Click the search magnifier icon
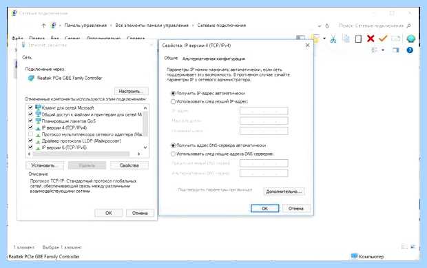Viewport: 427px width, 268px height. click(x=408, y=25)
